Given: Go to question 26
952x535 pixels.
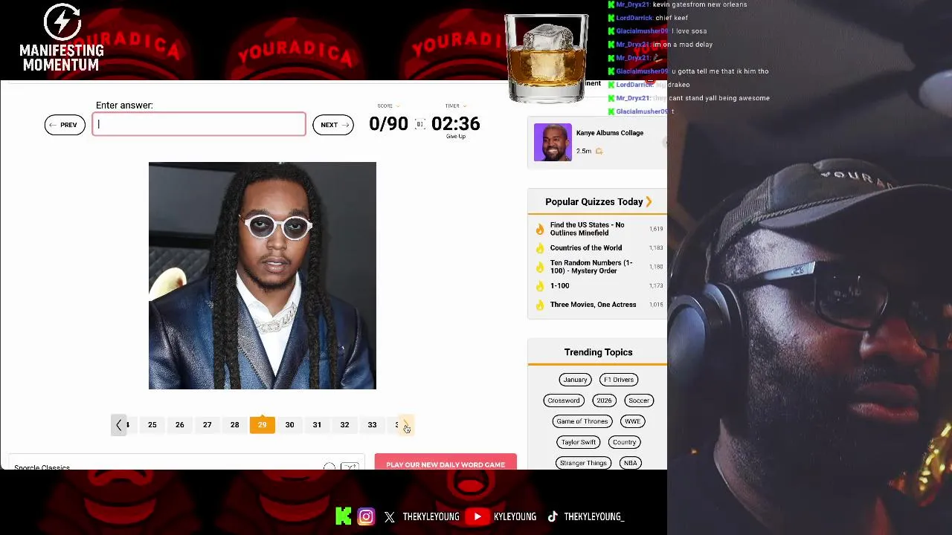Looking at the screenshot, I should pyautogui.click(x=179, y=425).
